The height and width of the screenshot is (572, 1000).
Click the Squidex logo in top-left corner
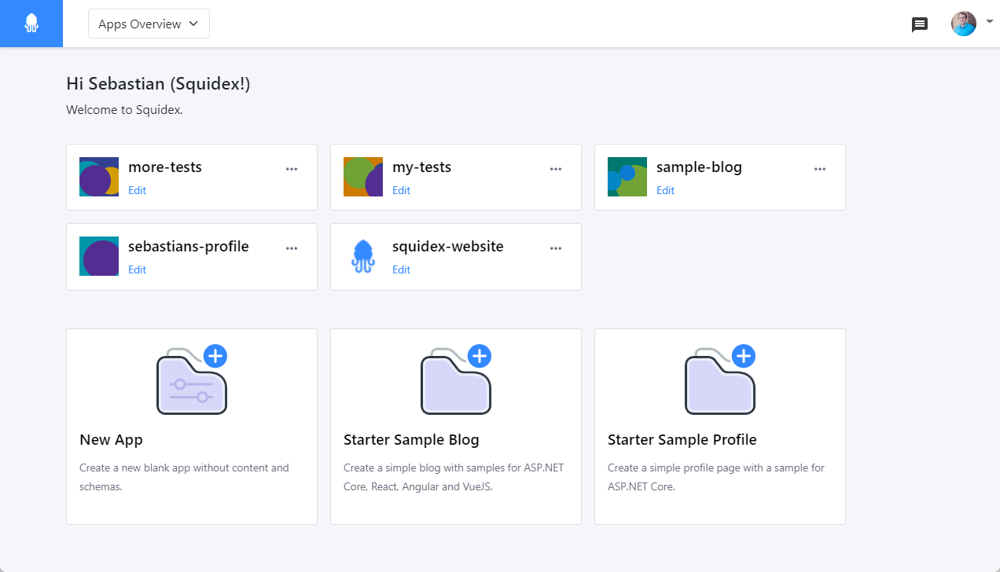(x=31, y=24)
